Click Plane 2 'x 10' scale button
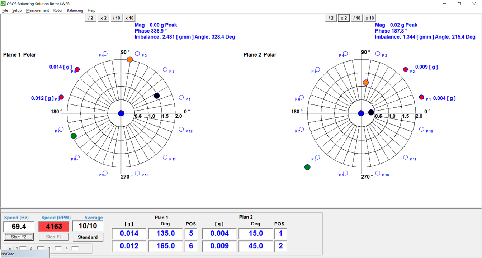Screen dimensions: 482x258 (369, 18)
